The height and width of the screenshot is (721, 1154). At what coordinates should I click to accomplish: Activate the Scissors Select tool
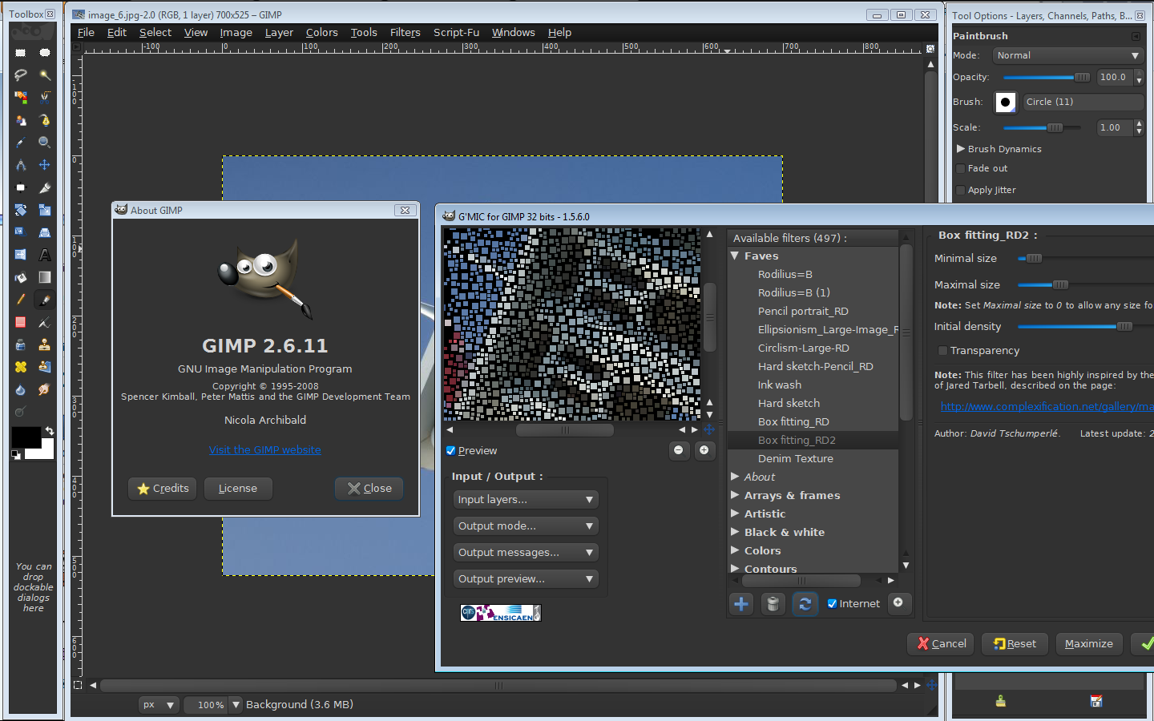click(45, 98)
